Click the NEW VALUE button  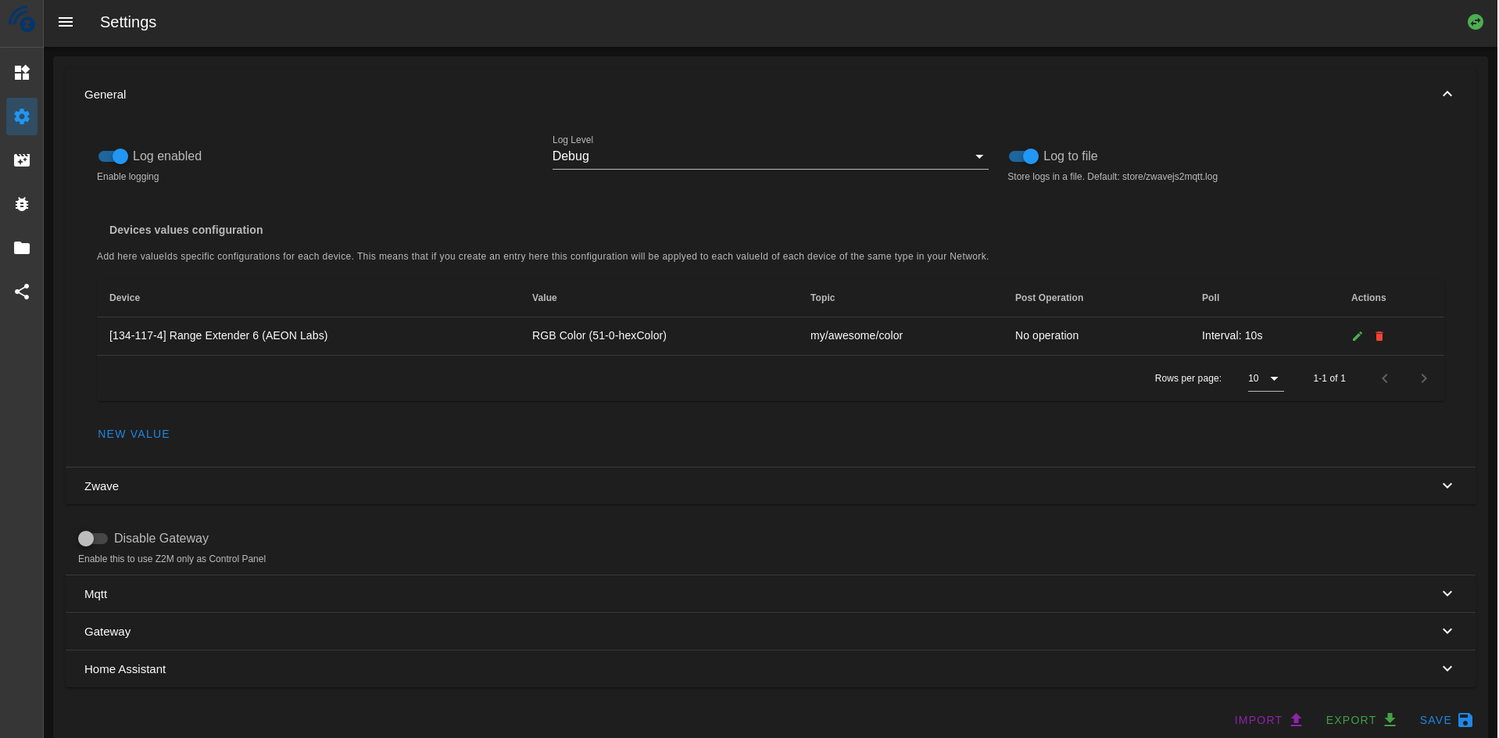coord(134,434)
